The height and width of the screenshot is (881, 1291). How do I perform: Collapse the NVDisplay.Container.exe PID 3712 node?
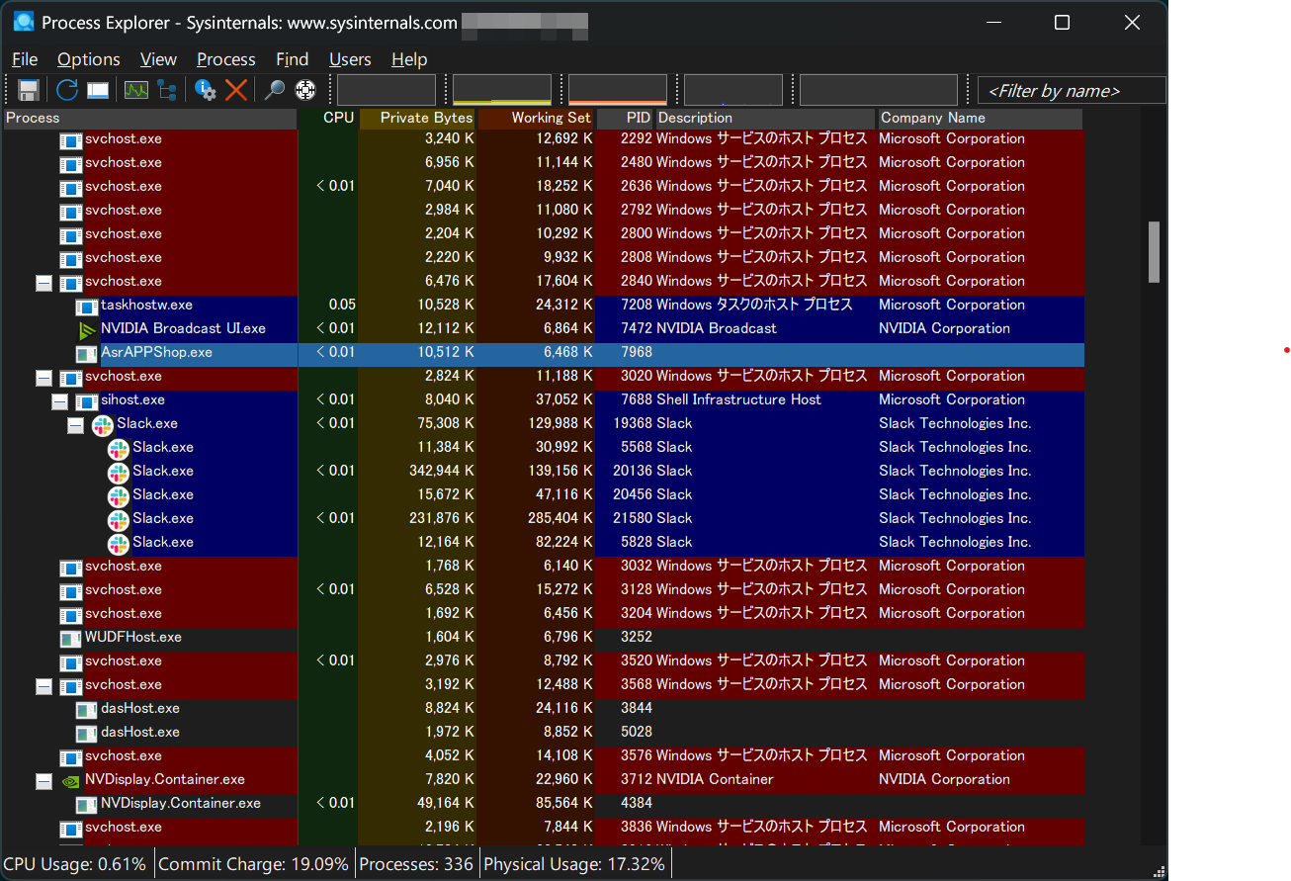pyautogui.click(x=43, y=781)
